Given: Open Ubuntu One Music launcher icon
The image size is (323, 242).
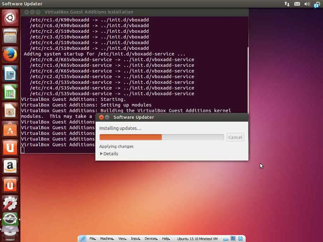Looking at the screenshot, I should tap(10, 185).
